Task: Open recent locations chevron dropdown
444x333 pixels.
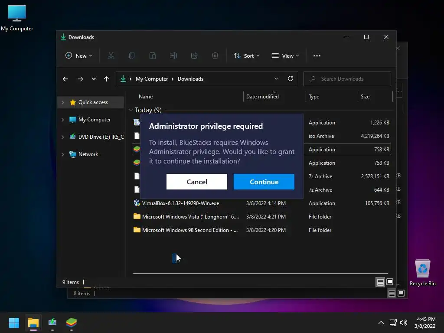Action: coord(94,79)
